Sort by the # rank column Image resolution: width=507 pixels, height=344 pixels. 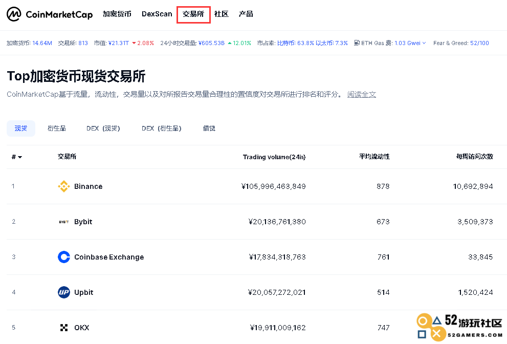[16, 157]
